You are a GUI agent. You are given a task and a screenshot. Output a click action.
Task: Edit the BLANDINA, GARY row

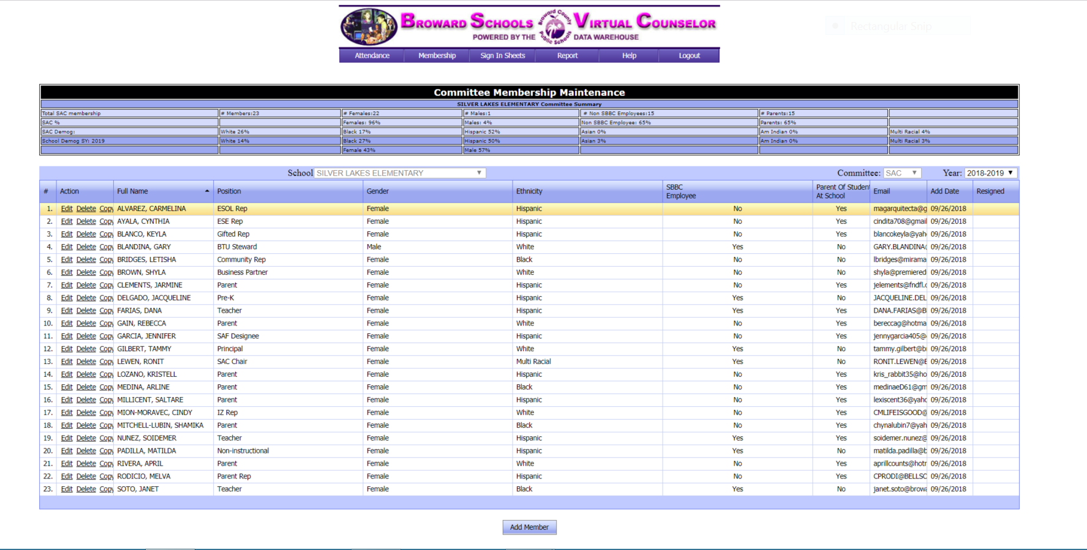pos(67,247)
